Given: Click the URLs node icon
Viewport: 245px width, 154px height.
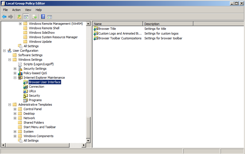Looking at the screenshot, I should click(x=26, y=91).
